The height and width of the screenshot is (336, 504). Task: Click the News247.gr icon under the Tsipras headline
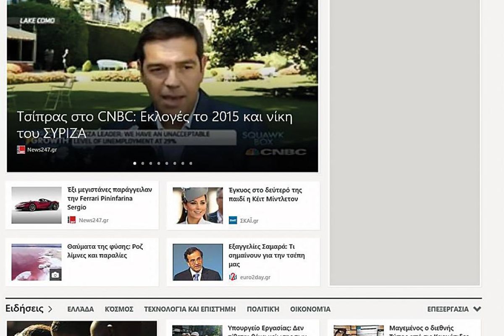[x=21, y=150]
